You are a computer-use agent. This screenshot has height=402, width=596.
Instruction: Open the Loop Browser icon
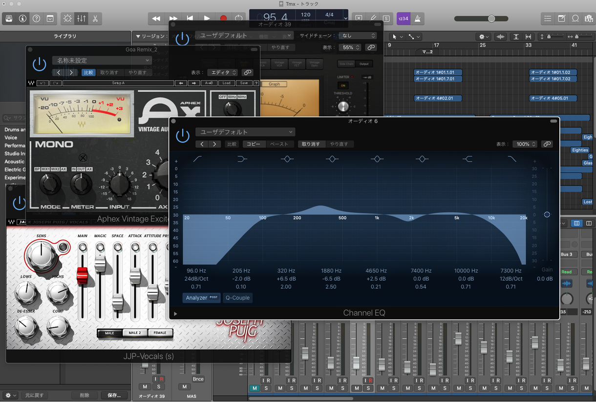(575, 19)
